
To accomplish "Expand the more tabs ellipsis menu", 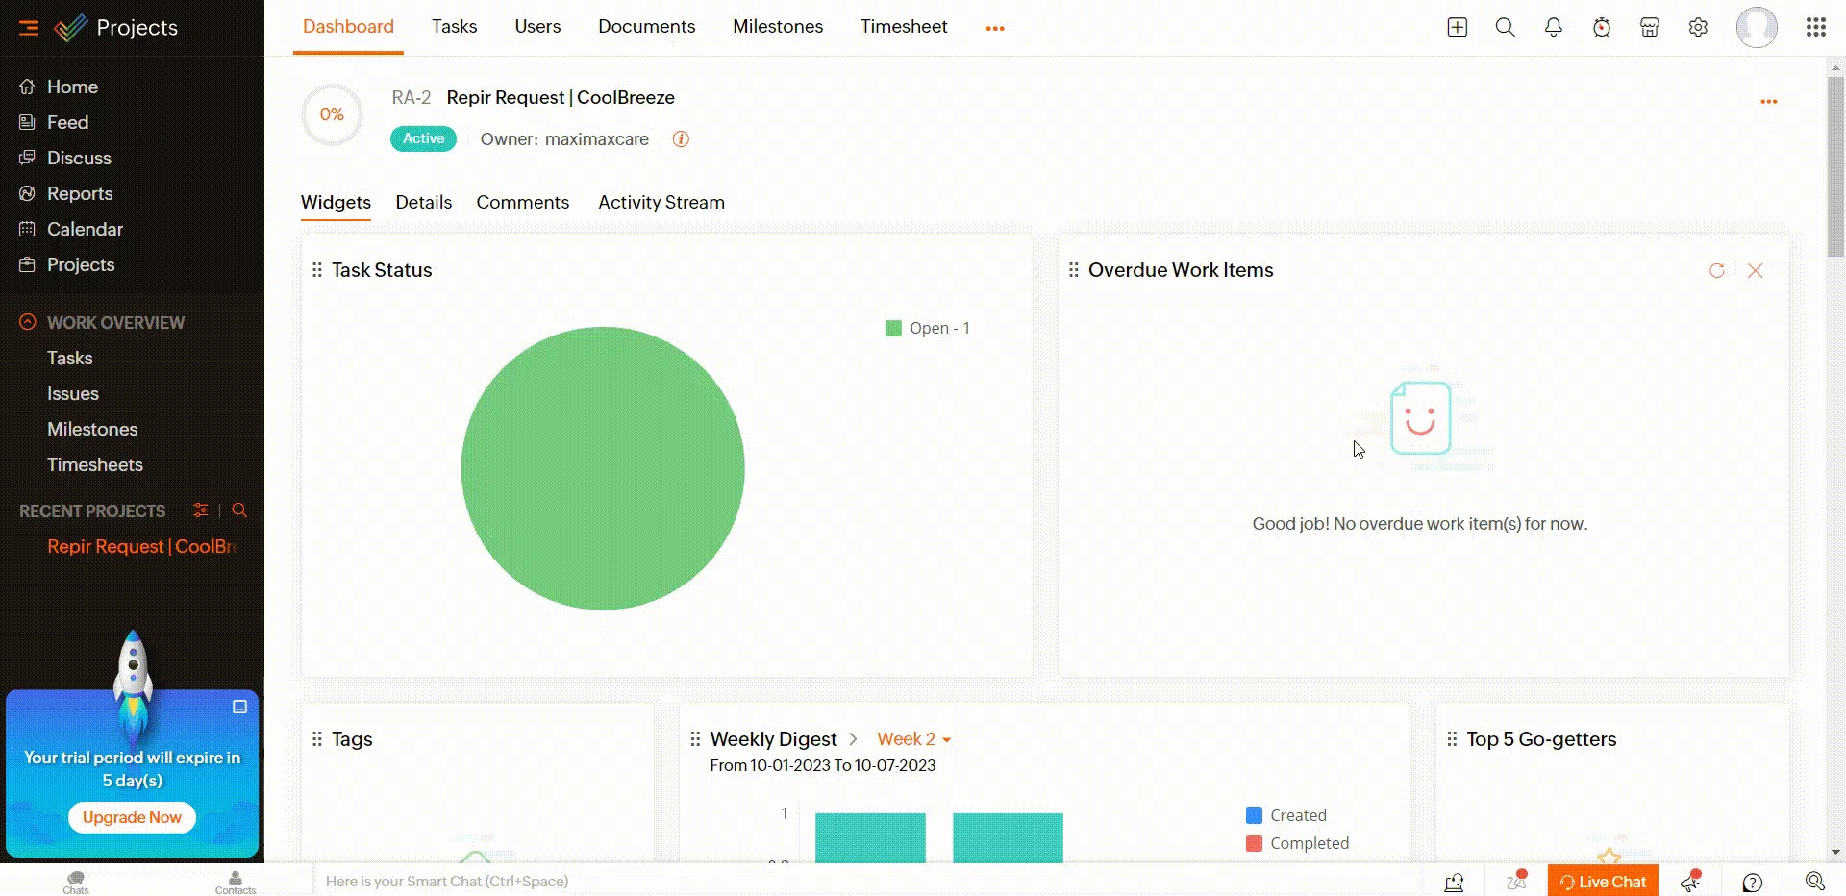I will [x=994, y=29].
